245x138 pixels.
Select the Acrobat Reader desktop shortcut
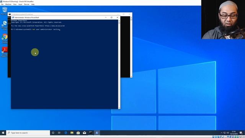(x=5, y=52)
